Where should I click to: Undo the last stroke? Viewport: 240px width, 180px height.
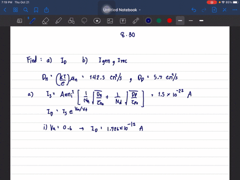(193, 10)
